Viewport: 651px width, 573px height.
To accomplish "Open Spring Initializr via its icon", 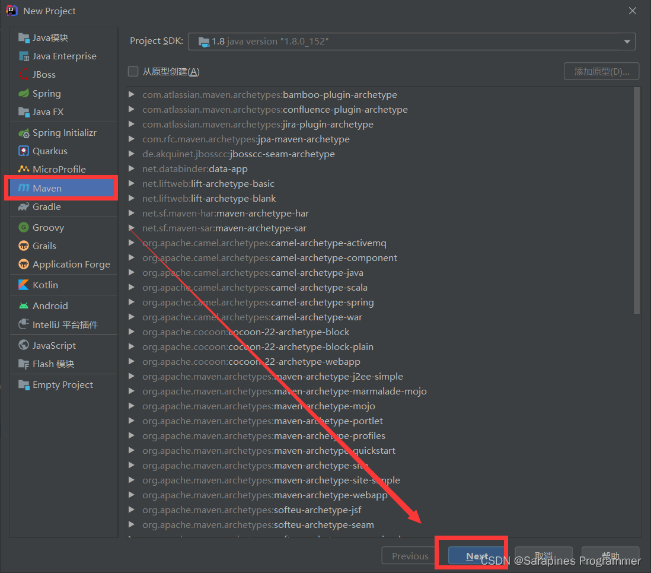I will click(x=24, y=133).
